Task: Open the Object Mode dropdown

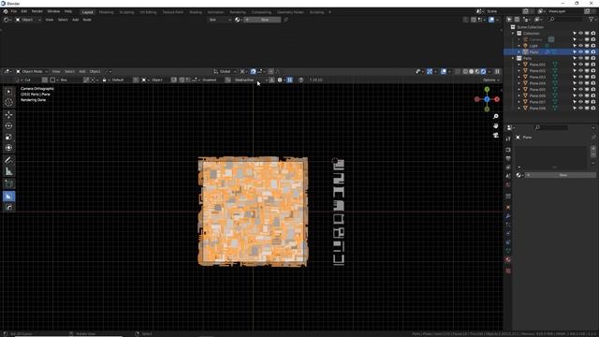Action: click(31, 71)
